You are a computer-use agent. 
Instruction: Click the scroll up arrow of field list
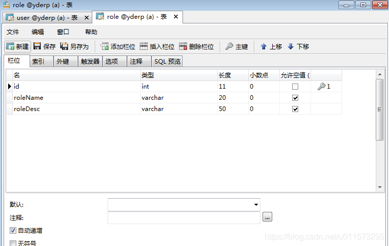click(x=380, y=74)
